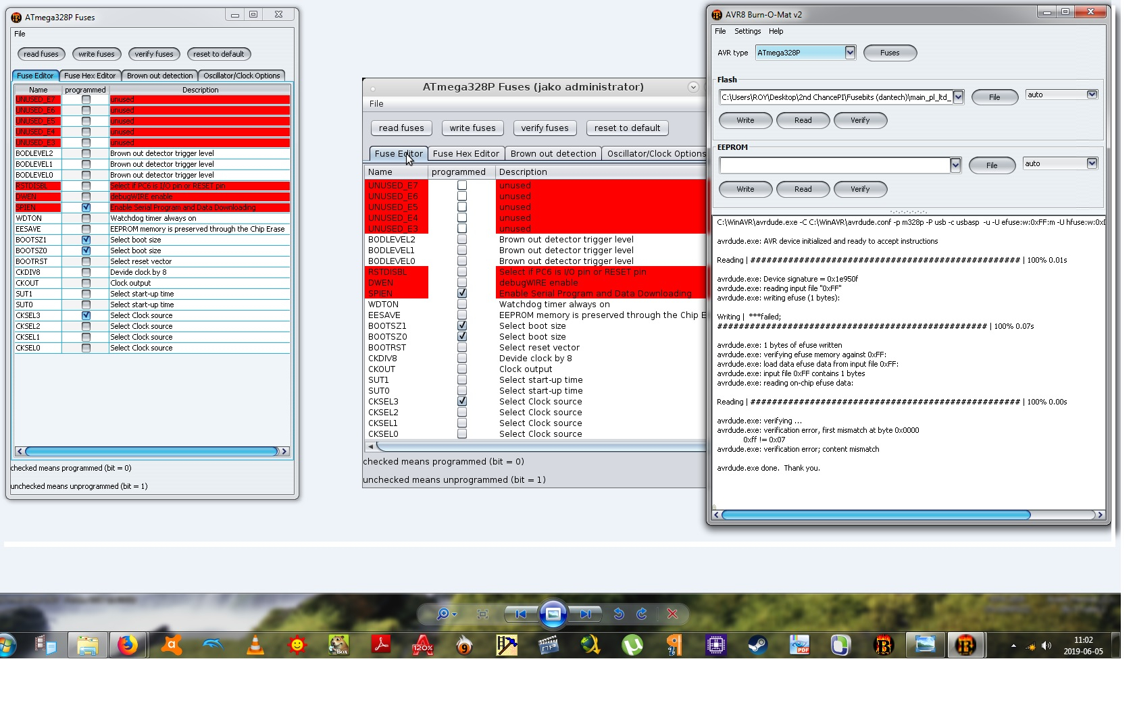Open Firefox from the taskbar
Viewport: 1135px width, 709px height.
coord(127,646)
